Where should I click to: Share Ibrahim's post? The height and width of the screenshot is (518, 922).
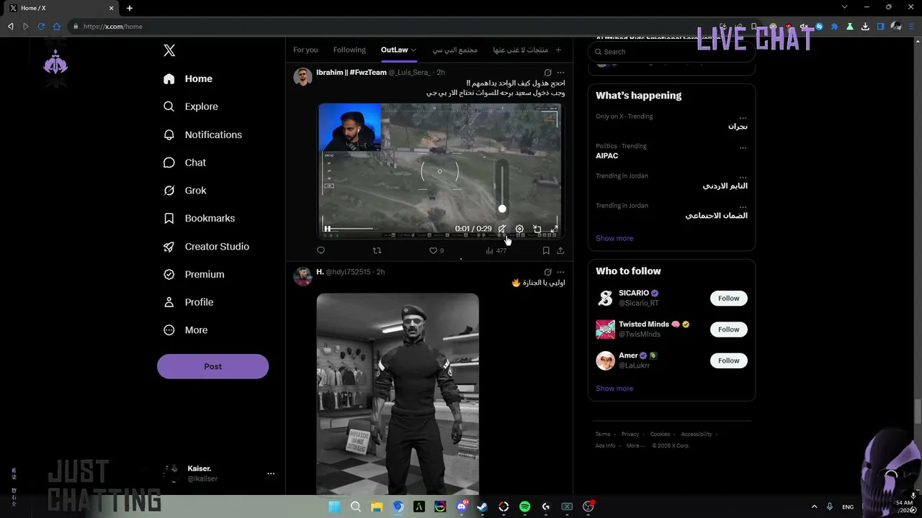point(560,250)
